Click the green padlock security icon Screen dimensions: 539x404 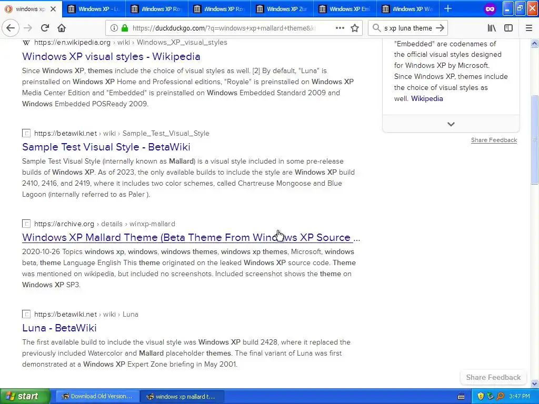click(125, 28)
